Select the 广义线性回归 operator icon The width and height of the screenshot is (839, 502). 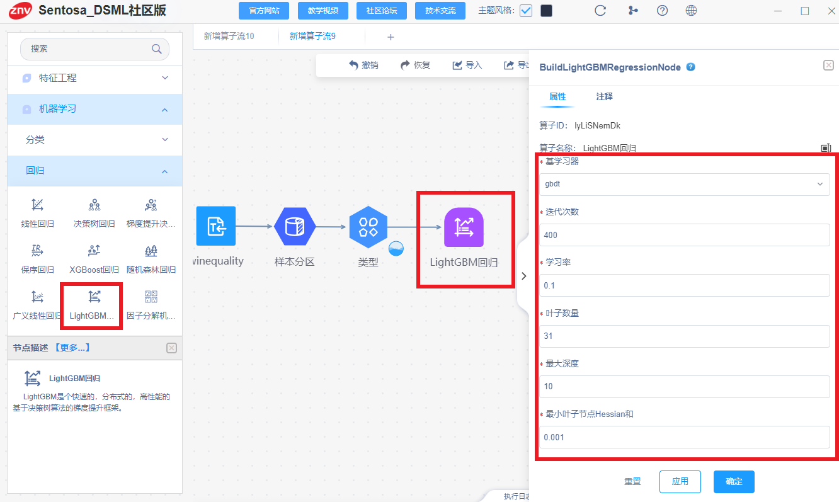click(x=38, y=297)
